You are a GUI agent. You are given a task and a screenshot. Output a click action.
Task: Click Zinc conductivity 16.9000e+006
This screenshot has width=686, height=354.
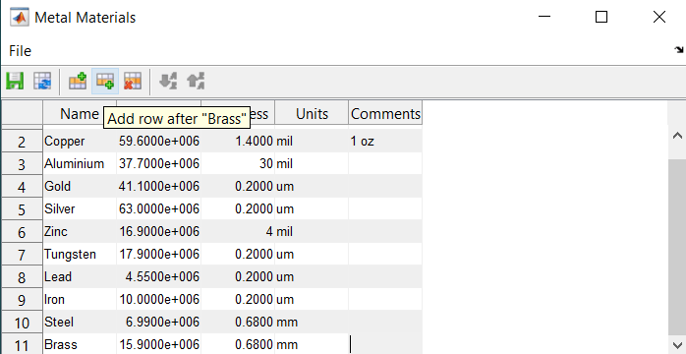159,232
